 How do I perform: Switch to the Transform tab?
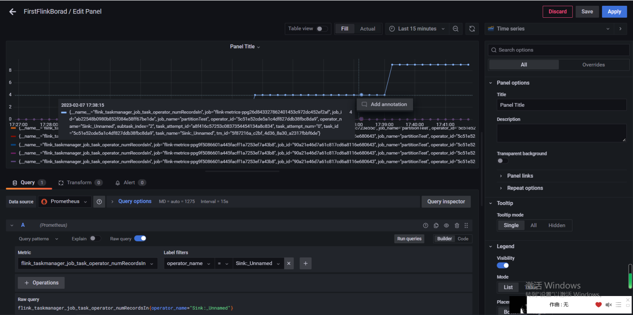[x=80, y=183]
